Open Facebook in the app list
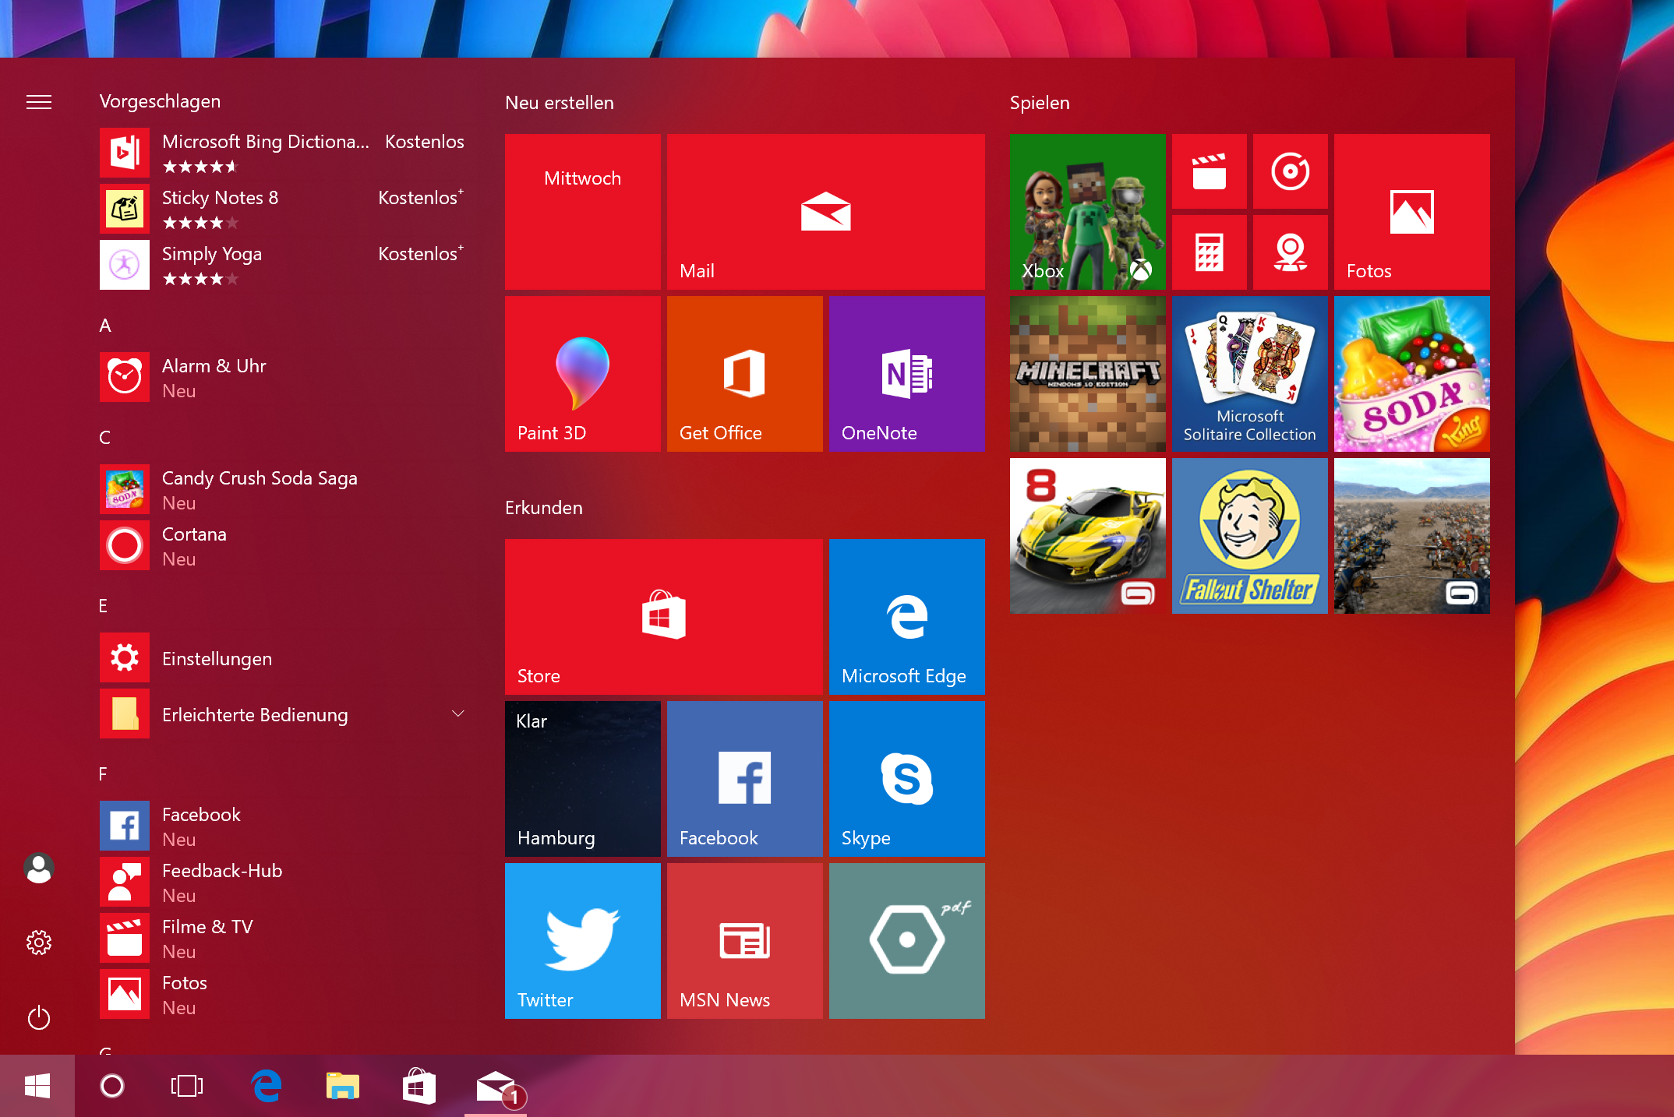Image resolution: width=1674 pixels, height=1117 pixels. (284, 826)
